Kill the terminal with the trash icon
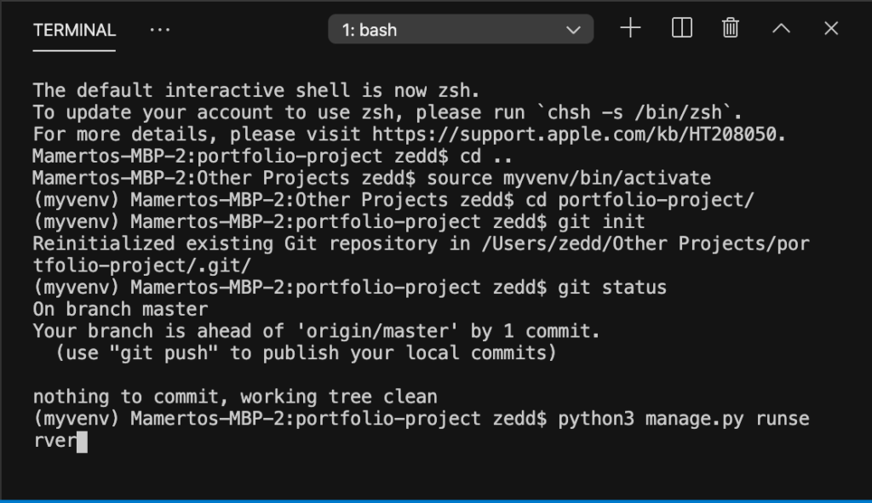Image resolution: width=872 pixels, height=503 pixels. pyautogui.click(x=730, y=28)
